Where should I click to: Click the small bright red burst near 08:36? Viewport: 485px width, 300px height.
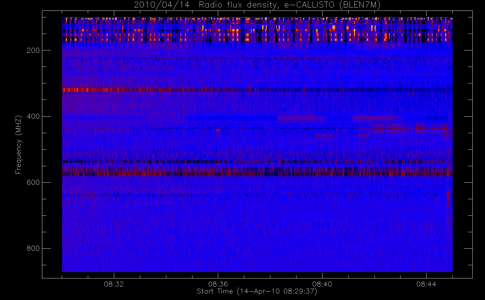coord(218,130)
